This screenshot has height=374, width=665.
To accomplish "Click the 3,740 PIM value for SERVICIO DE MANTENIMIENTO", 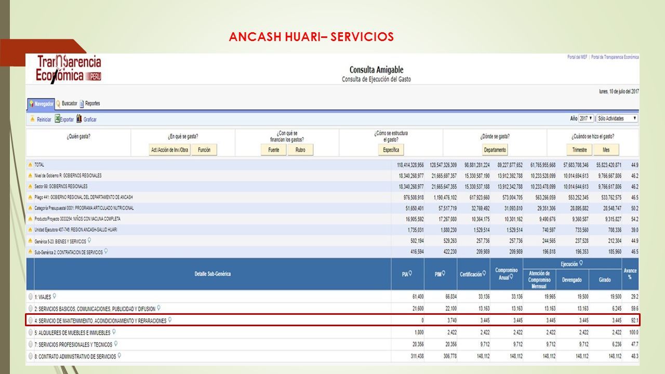I will [x=451, y=320].
